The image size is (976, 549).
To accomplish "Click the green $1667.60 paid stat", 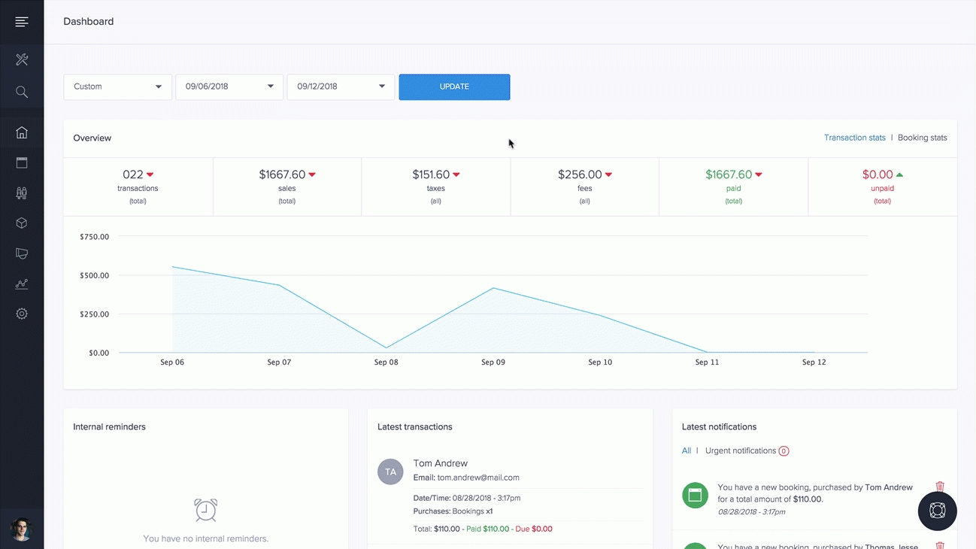I will click(734, 187).
